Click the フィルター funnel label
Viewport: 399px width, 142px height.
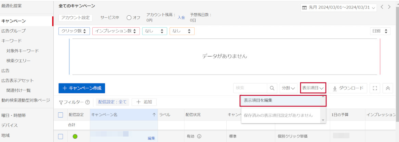pyautogui.click(x=71, y=102)
